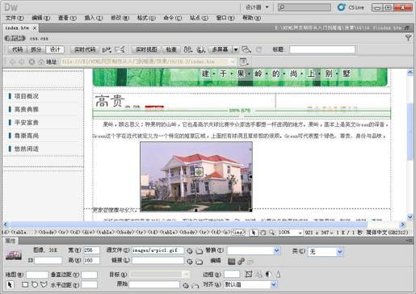Click the 平安富贵 sidebar link
416x294 pixels.
pos(27,123)
